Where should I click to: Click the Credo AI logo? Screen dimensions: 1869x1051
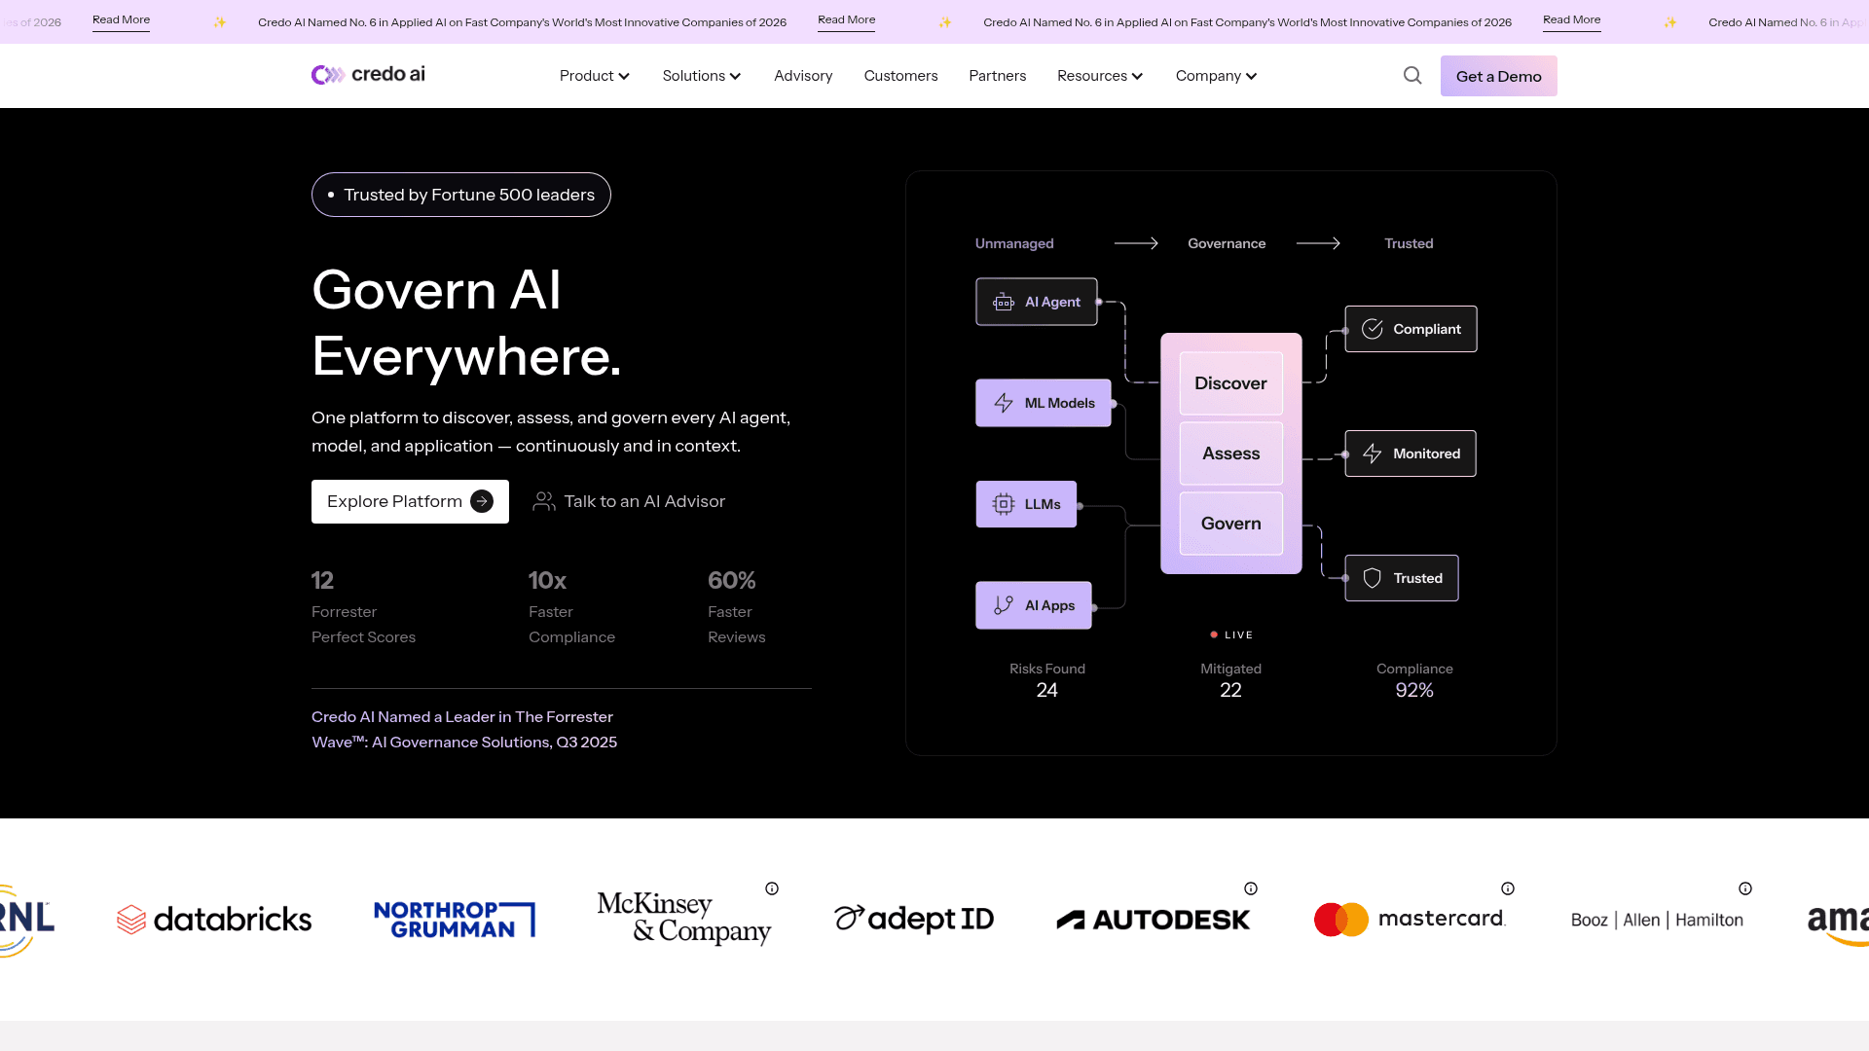point(368,75)
